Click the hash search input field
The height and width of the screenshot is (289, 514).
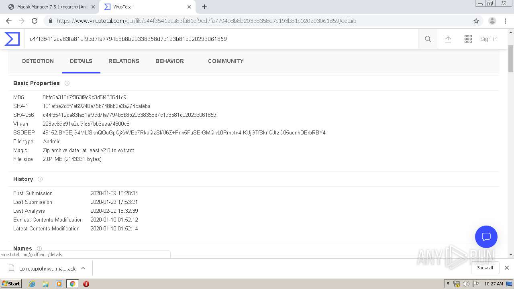[221, 39]
